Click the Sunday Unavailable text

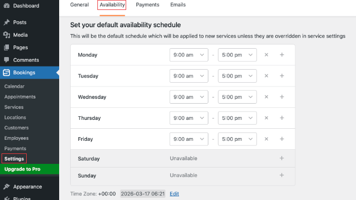coord(183,175)
